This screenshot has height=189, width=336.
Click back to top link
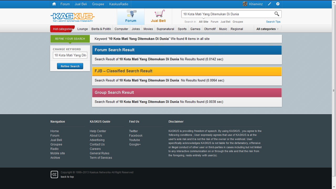click(x=67, y=177)
